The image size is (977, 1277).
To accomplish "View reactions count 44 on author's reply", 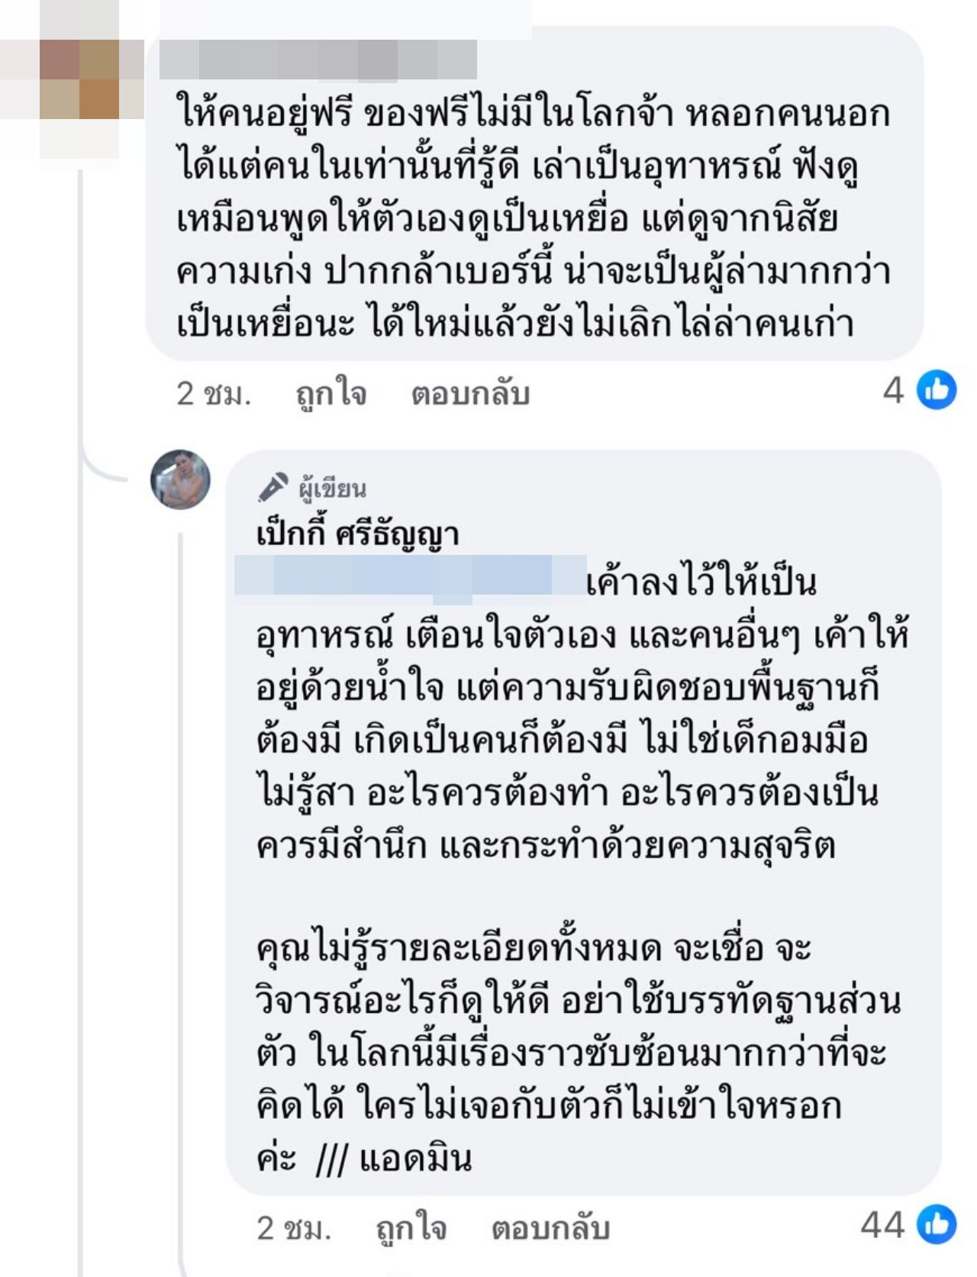I will click(x=882, y=1225).
